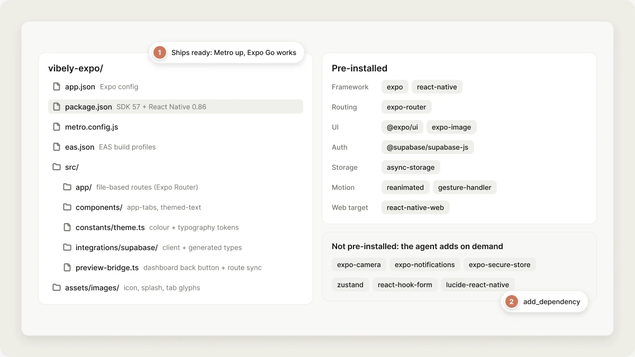Image resolution: width=635 pixels, height=357 pixels.
Task: Click the folder icon beside src/
Action: pyautogui.click(x=57, y=167)
